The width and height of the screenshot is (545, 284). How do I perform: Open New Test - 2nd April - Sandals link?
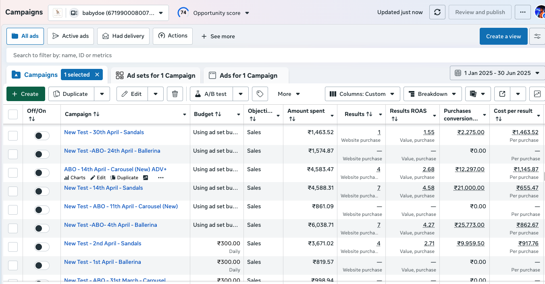click(x=103, y=243)
